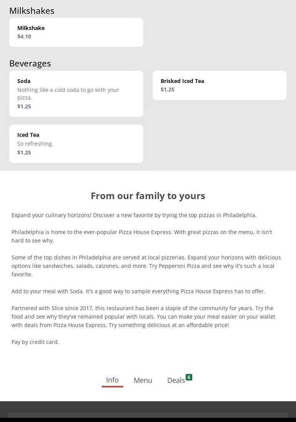Click the 'From our family to yours' heading

(148, 196)
